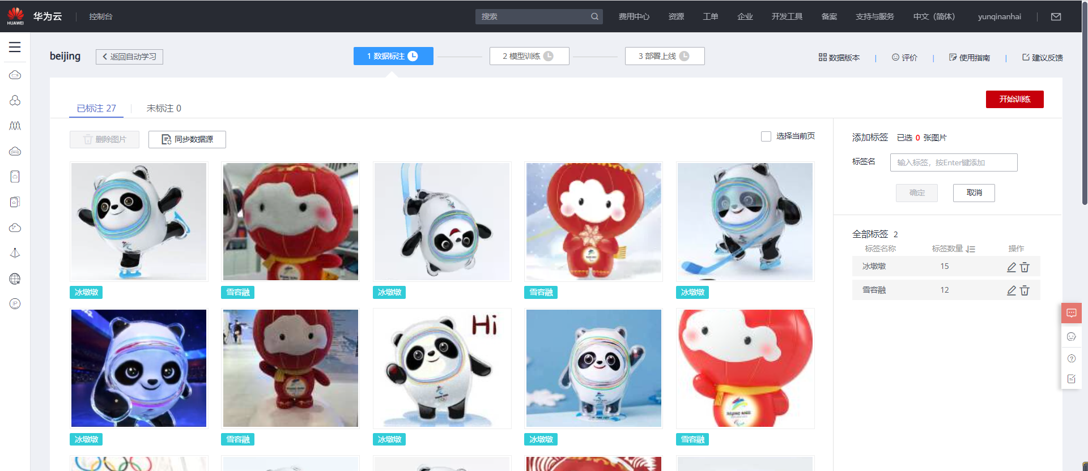This screenshot has width=1088, height=471.
Task: Sort labels by 标签数量 sort icon
Action: tap(971, 249)
